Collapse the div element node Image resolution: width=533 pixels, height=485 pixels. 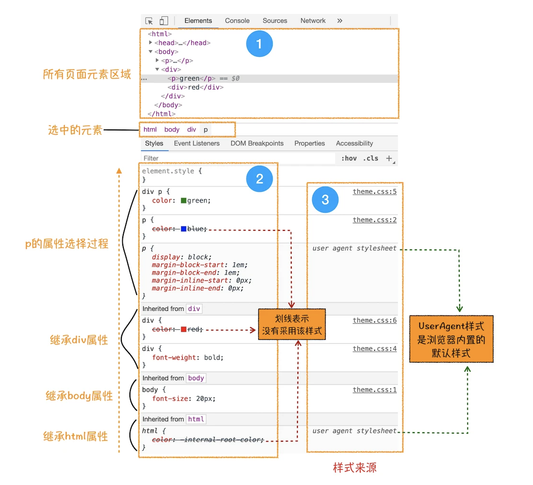click(157, 69)
